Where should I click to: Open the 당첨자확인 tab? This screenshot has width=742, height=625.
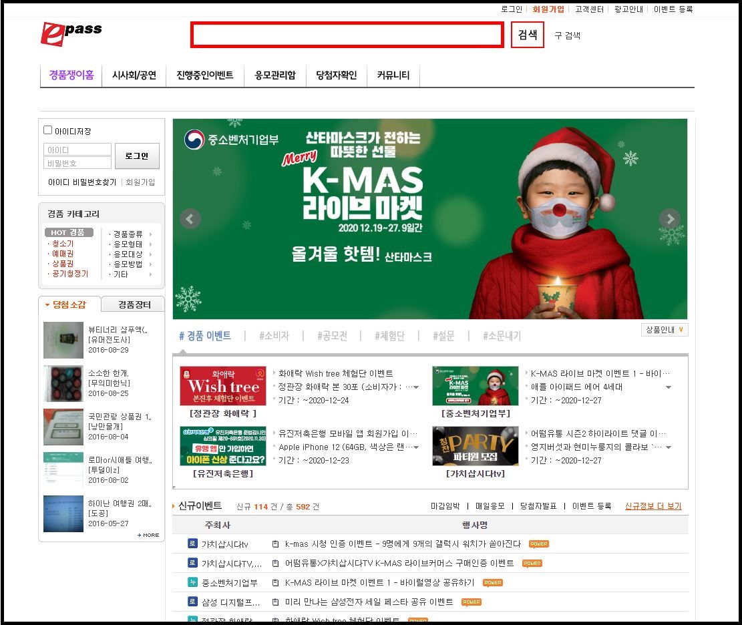[337, 75]
